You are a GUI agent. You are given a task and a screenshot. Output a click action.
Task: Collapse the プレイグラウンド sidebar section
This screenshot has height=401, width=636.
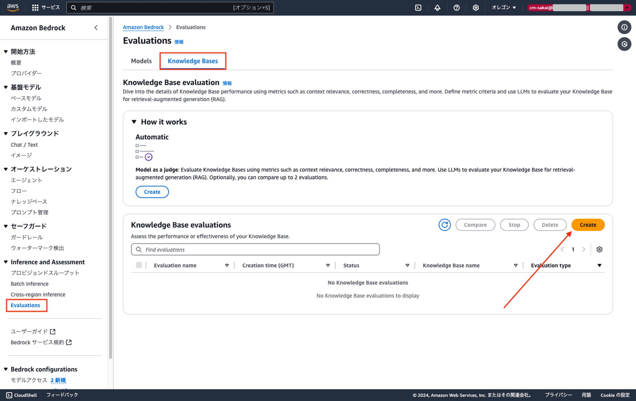(6, 134)
